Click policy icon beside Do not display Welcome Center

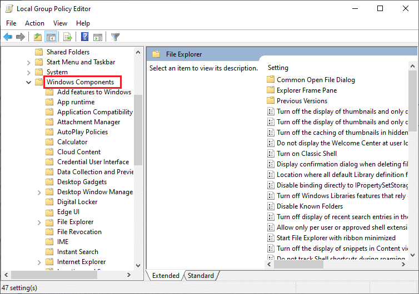(x=271, y=143)
